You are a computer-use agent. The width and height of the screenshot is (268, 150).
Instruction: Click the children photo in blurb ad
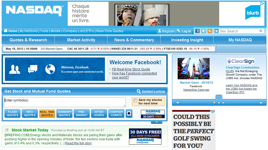coord(142,15)
